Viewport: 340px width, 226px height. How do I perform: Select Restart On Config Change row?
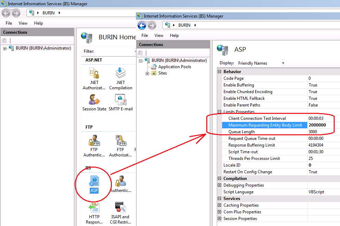281,172
